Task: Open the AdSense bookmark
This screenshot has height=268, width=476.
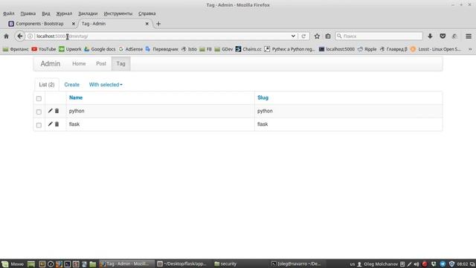Action: (x=131, y=49)
